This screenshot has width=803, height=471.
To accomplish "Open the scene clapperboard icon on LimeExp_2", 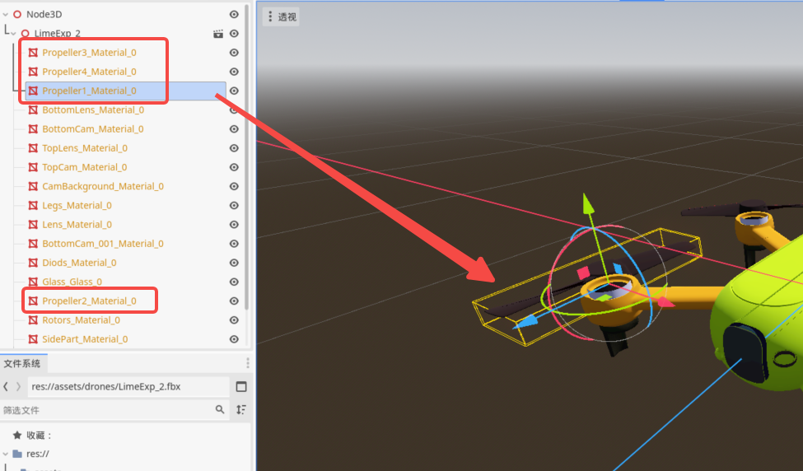I will [x=218, y=34].
